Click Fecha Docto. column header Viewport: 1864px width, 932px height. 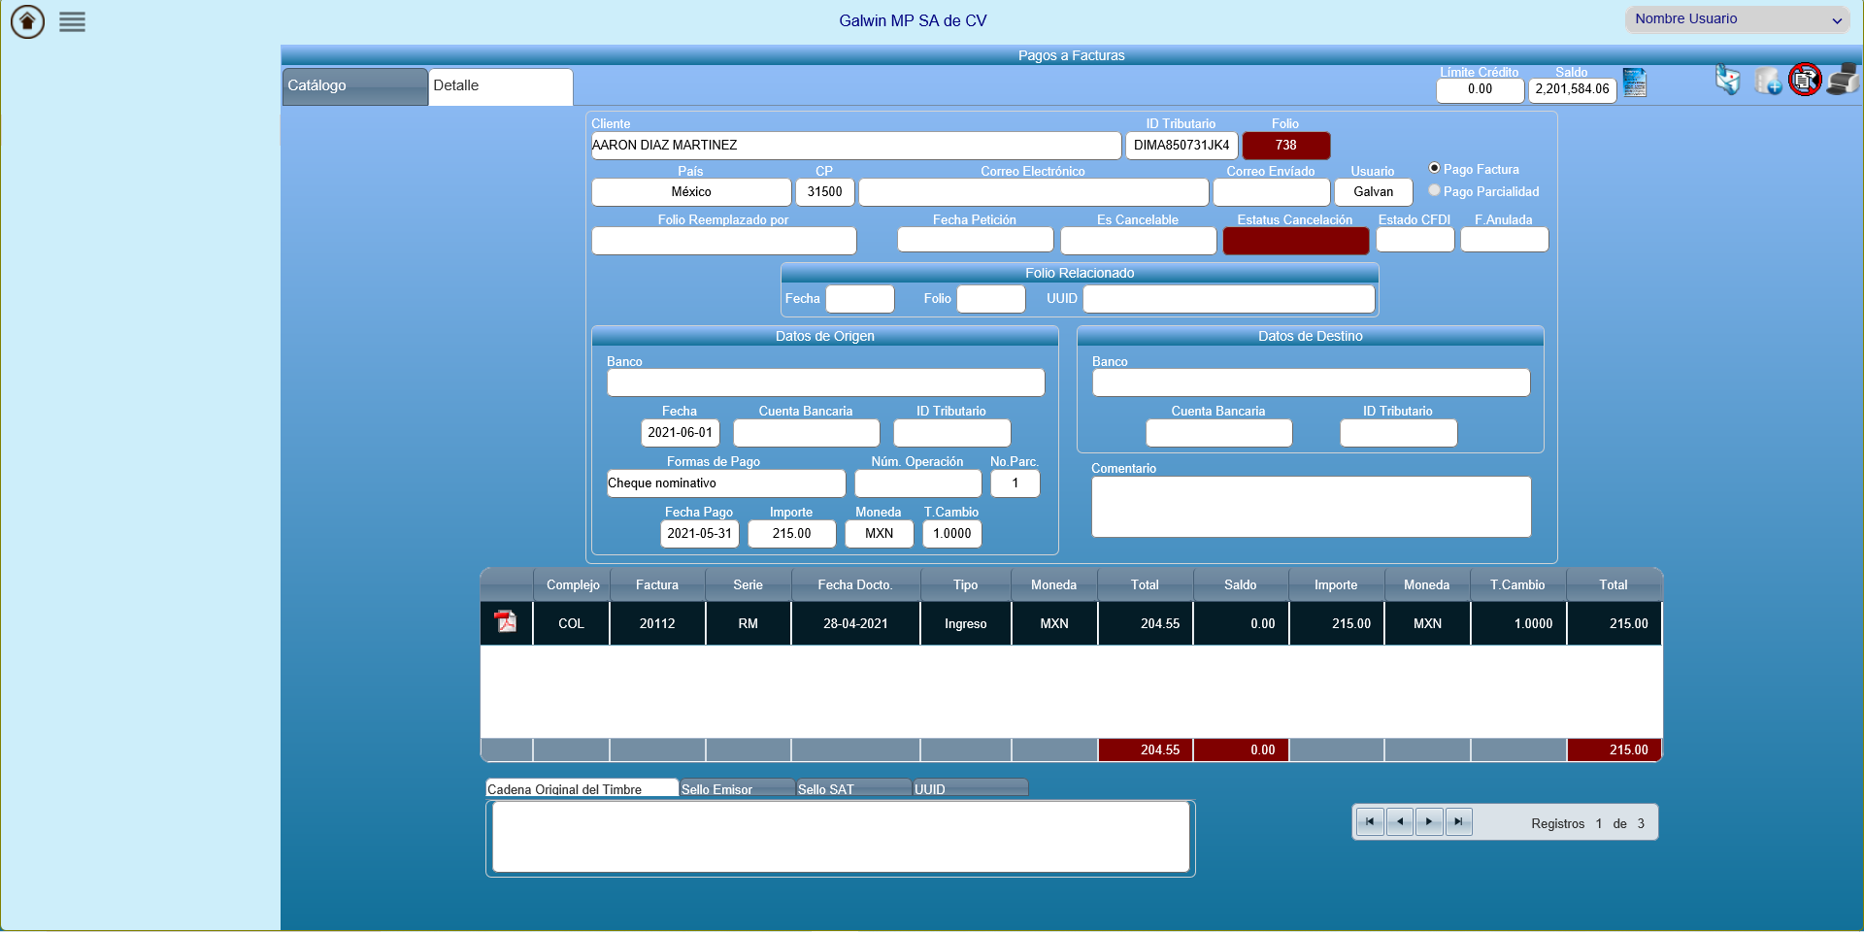855,584
